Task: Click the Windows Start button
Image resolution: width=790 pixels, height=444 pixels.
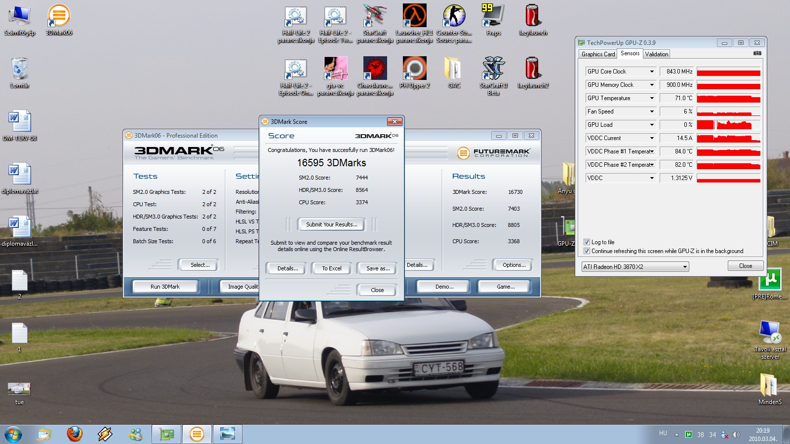Action: [13, 435]
